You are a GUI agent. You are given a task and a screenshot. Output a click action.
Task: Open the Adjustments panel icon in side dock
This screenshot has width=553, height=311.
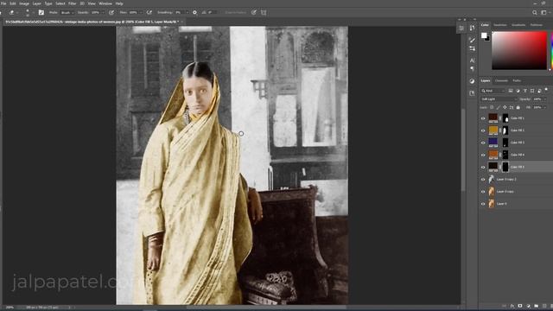pyautogui.click(x=472, y=80)
